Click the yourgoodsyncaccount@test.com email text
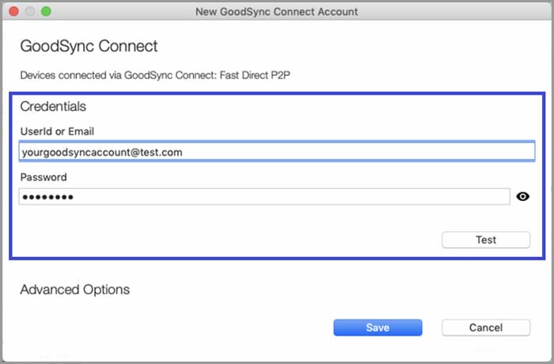The image size is (554, 364). click(102, 152)
